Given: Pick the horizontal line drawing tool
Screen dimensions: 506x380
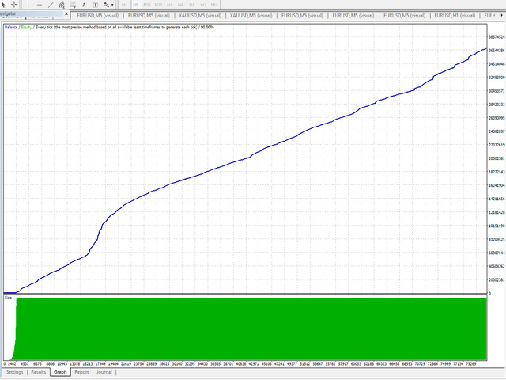Looking at the screenshot, I should coord(40,5).
